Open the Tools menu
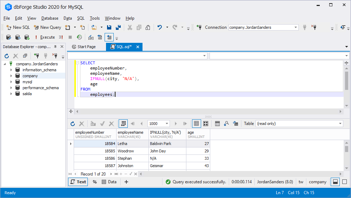Image resolution: width=351 pixels, height=198 pixels. click(x=95, y=18)
